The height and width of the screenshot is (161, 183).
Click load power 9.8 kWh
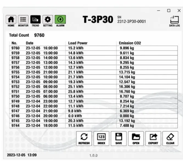(x=75, y=111)
